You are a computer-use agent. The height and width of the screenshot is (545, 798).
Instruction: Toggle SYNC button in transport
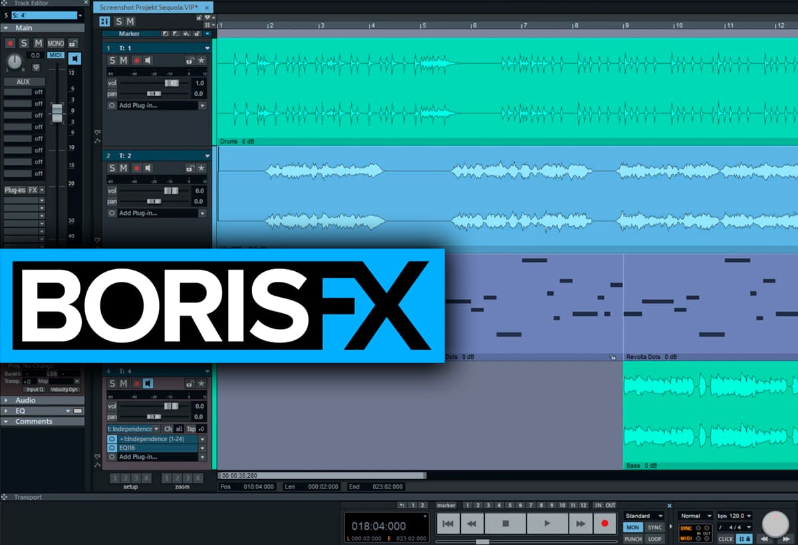click(654, 527)
